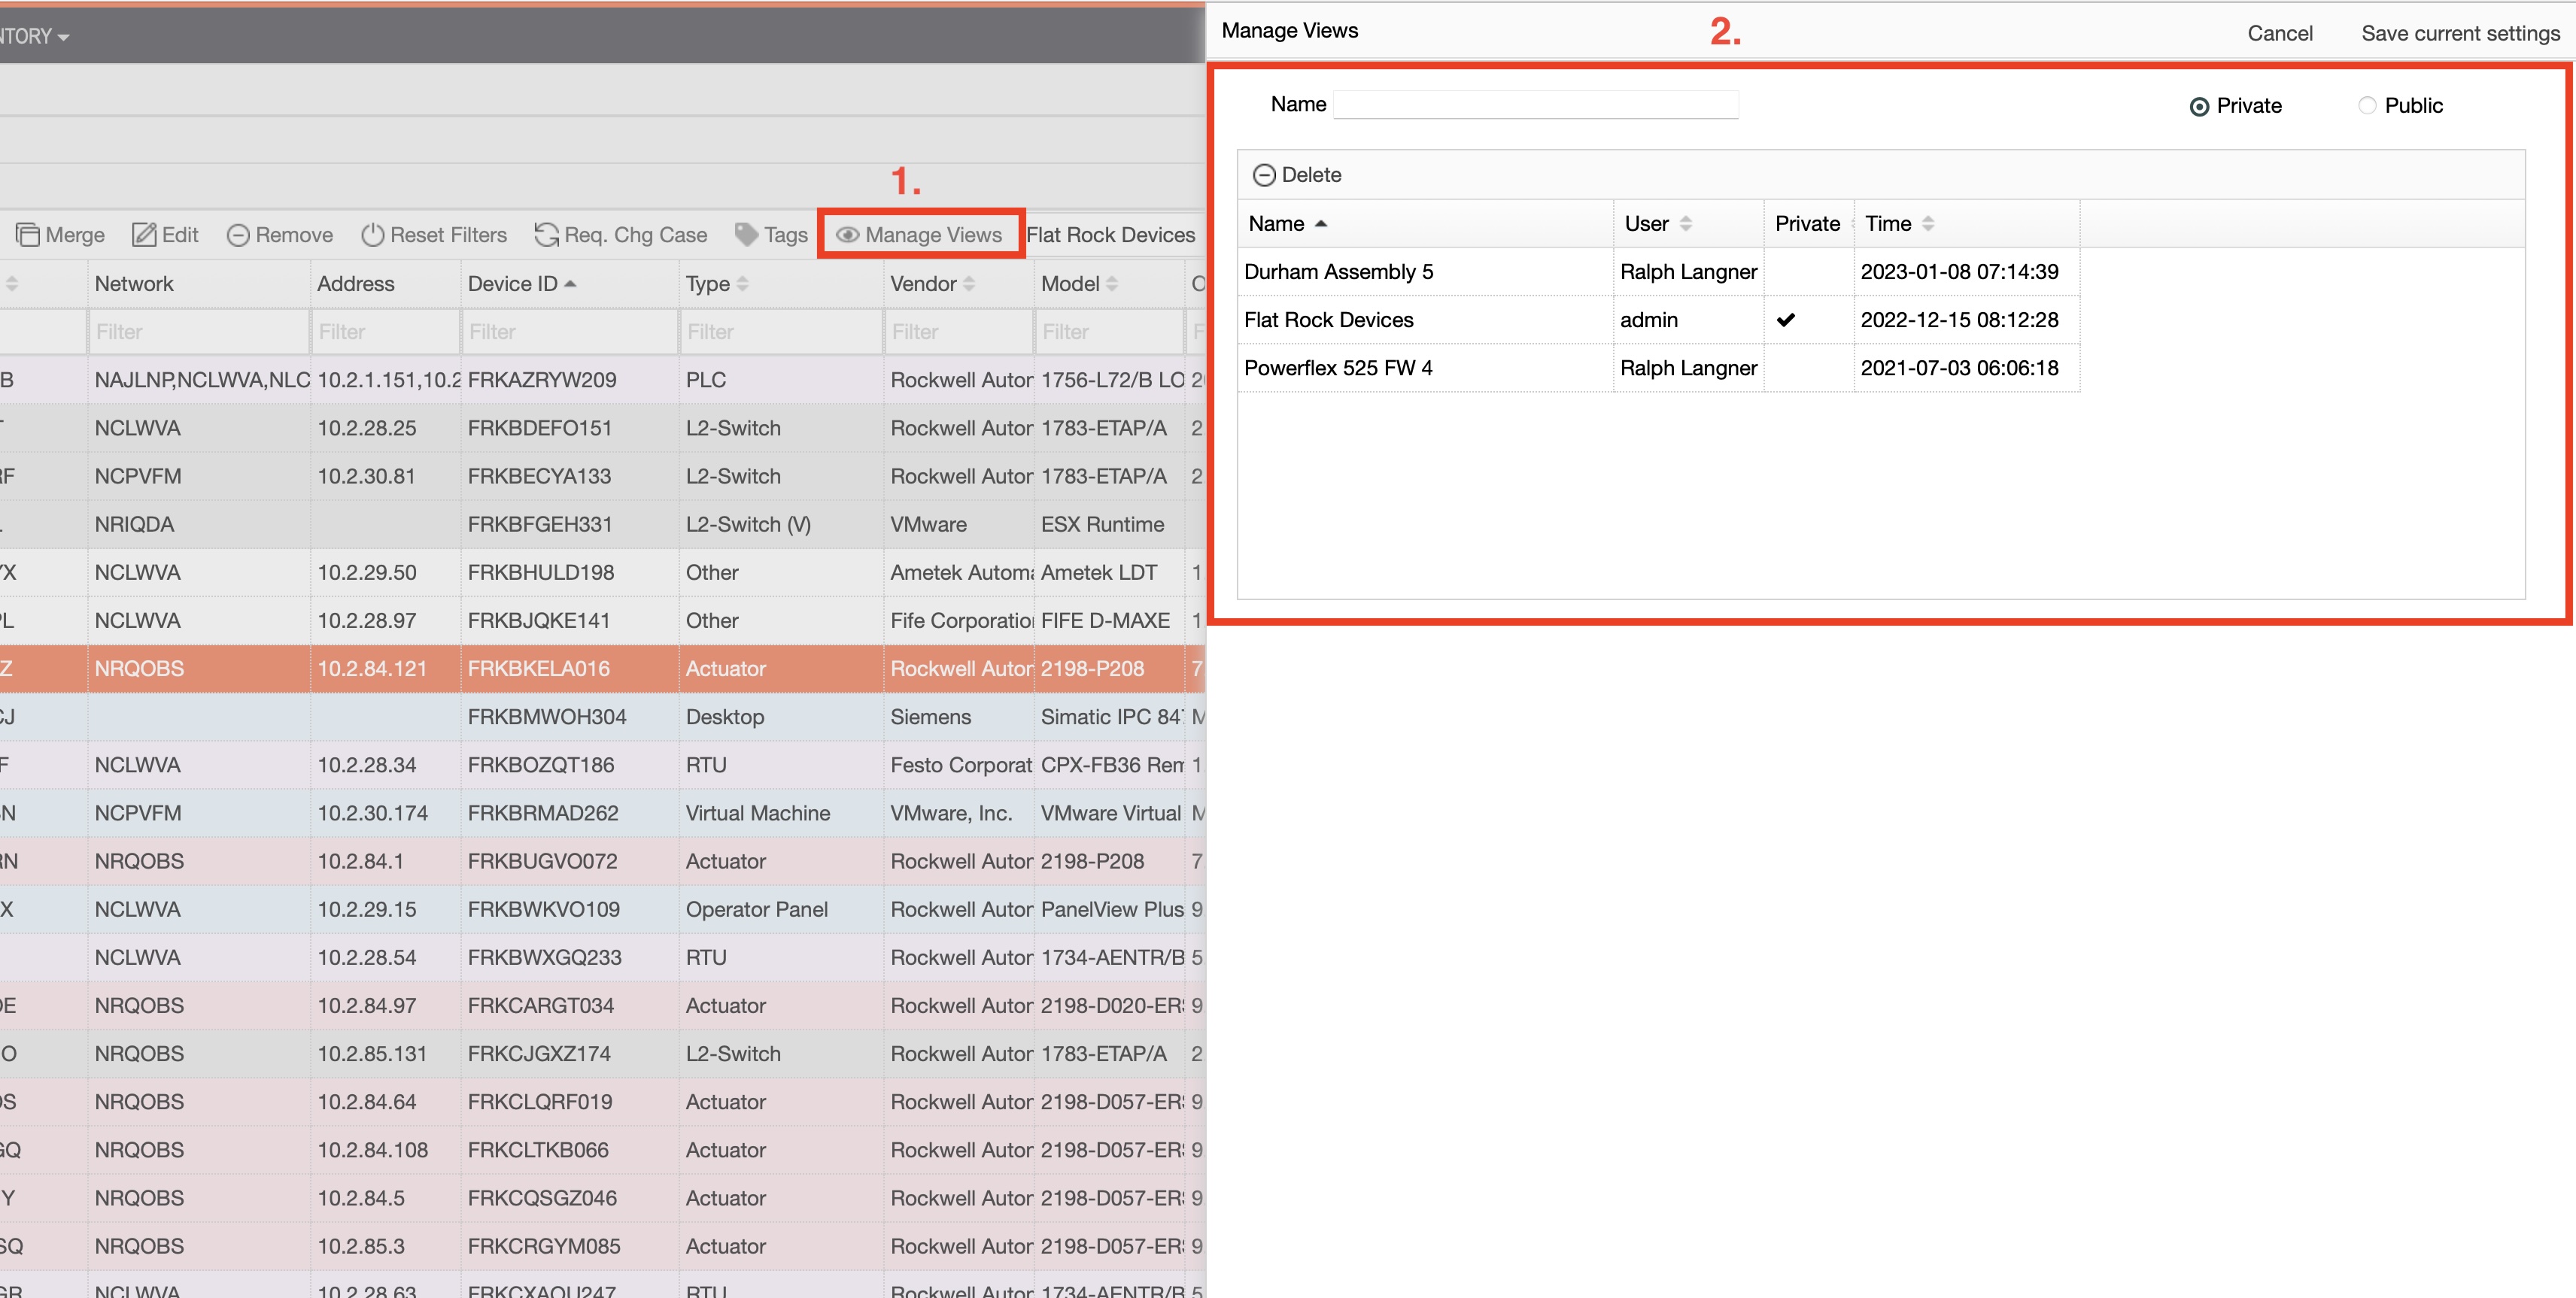Image resolution: width=2576 pixels, height=1298 pixels.
Task: Click Siemens vendor cell
Action: pyautogui.click(x=930, y=717)
